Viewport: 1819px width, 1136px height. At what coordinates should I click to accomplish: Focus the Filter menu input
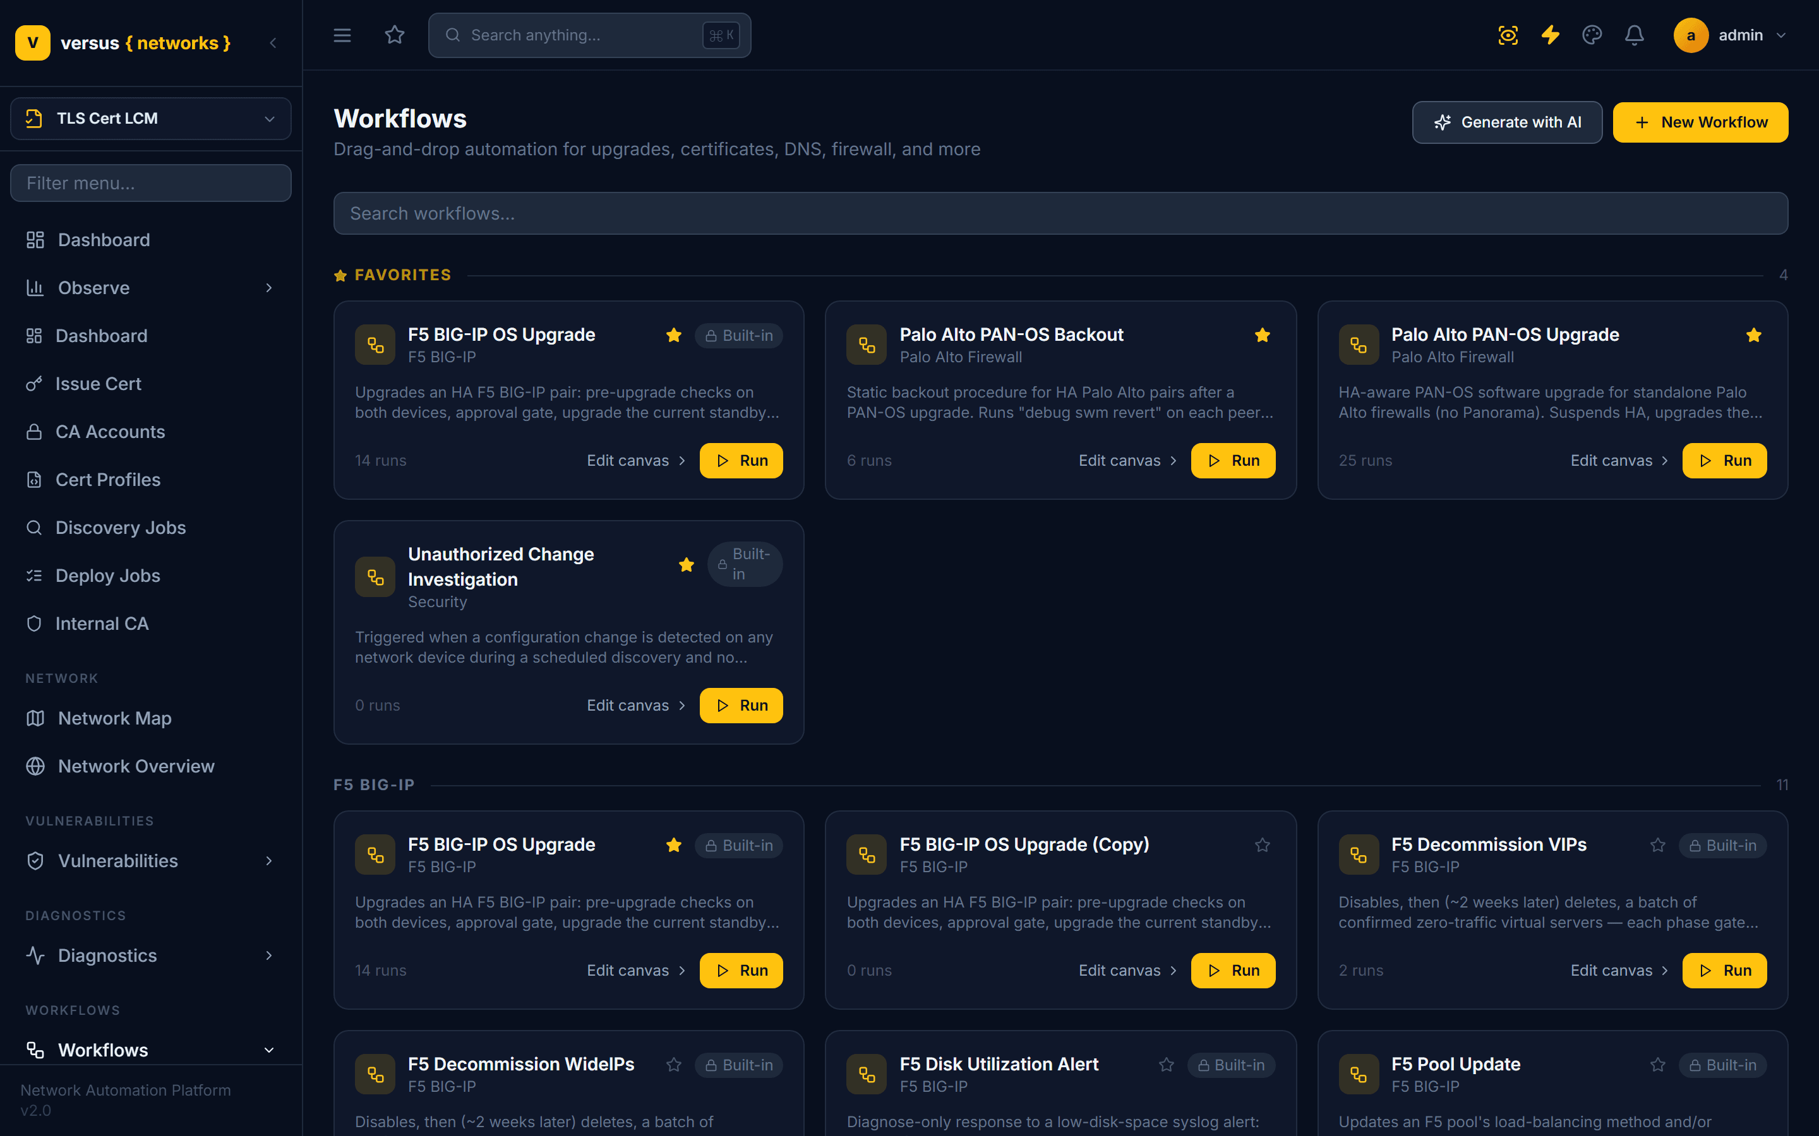[150, 183]
